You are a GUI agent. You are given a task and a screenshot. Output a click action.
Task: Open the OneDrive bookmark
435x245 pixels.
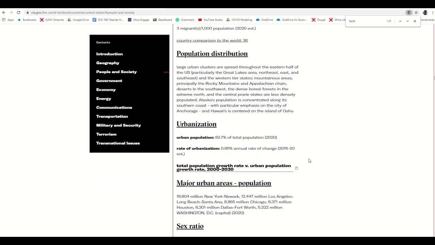[x=264, y=20]
